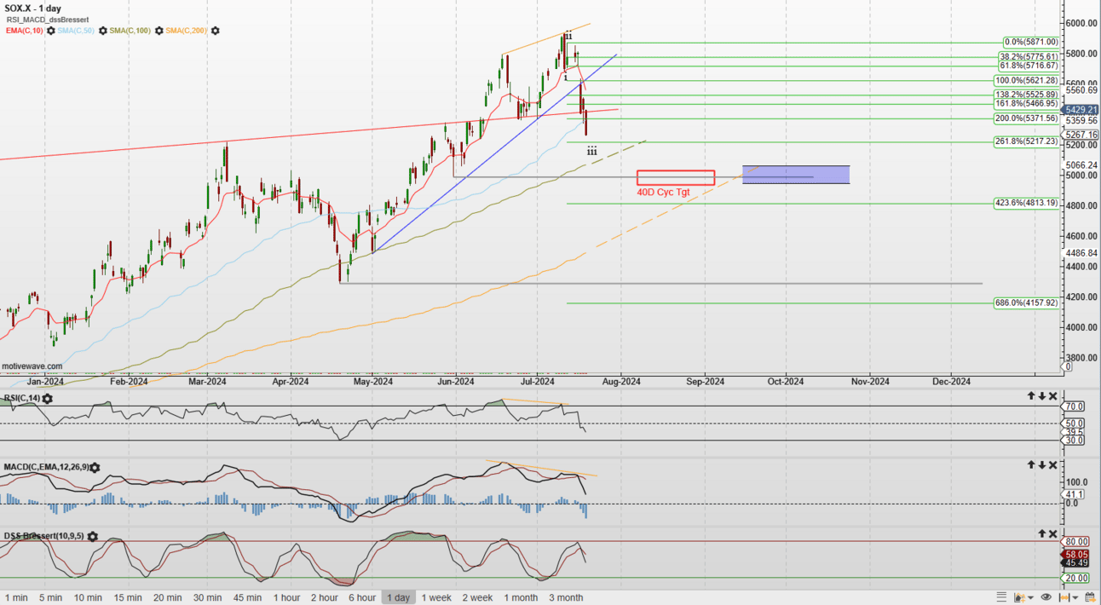Screen dimensions: 1101x605
Task: Open settings gear for EMA(C,10)
Action: click(51, 31)
